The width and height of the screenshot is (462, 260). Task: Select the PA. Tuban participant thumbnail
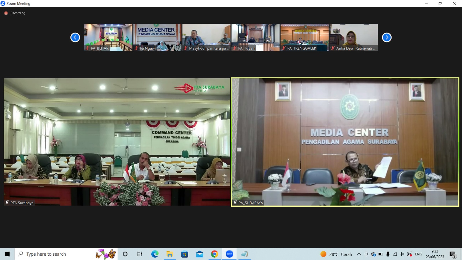[256, 37]
